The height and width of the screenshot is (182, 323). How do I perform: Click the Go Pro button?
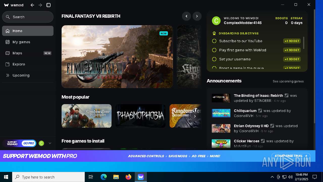tap(29, 143)
